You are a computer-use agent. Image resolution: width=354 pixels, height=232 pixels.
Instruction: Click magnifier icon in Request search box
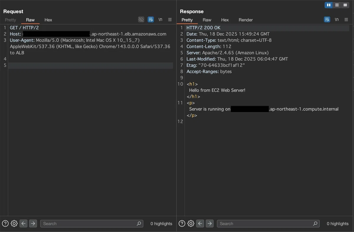coord(139,223)
